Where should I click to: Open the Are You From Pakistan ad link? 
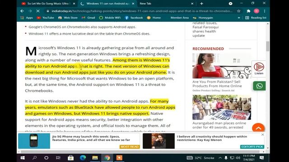click(217, 84)
